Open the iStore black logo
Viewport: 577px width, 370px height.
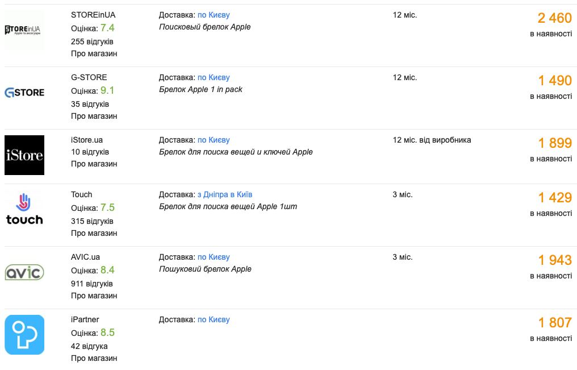point(24,155)
